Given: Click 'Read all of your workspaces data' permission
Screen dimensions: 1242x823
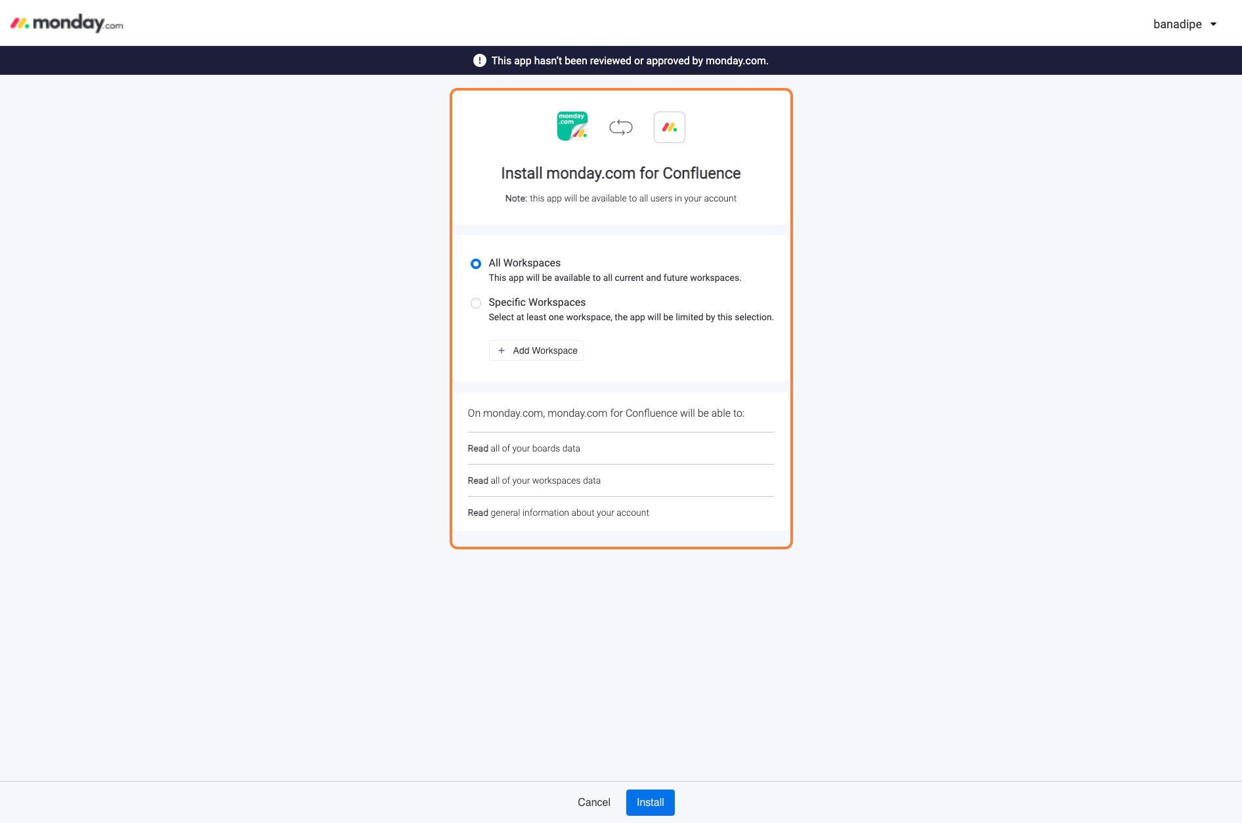Looking at the screenshot, I should point(534,480).
